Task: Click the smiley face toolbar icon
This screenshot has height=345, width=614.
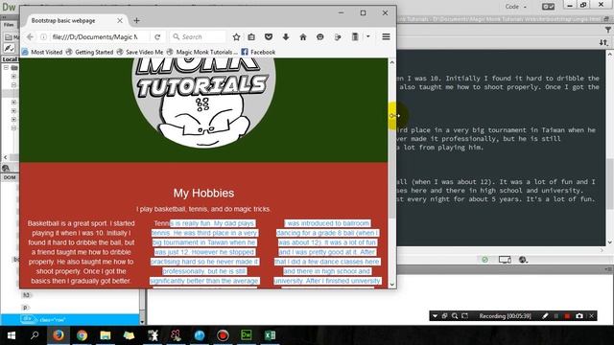Action: click(x=319, y=36)
